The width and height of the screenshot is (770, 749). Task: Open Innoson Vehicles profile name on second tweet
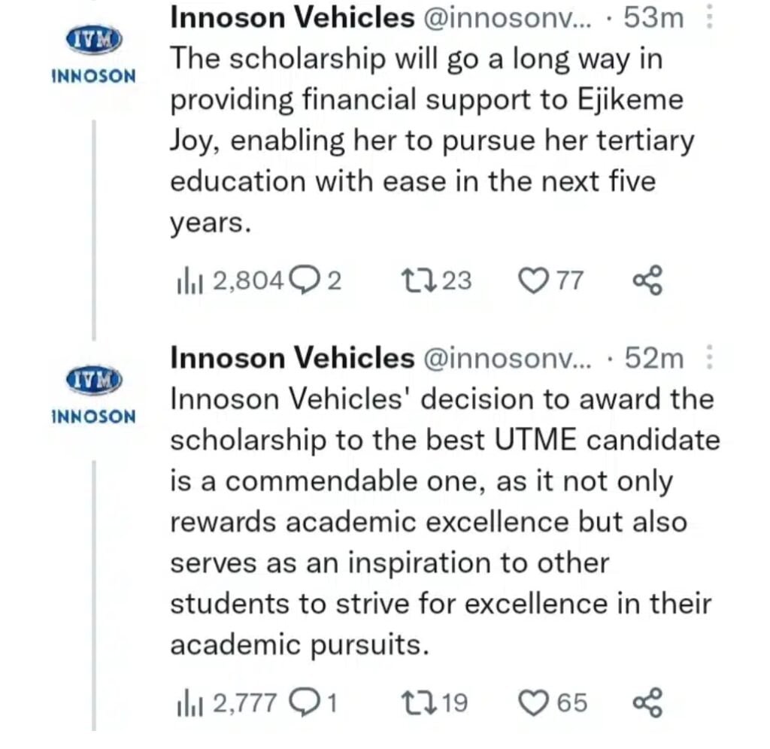(x=293, y=359)
